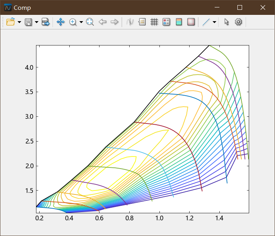Image resolution: width=275 pixels, height=236 pixels.
Task: Toggle the legend display icon
Action: [x=166, y=22]
